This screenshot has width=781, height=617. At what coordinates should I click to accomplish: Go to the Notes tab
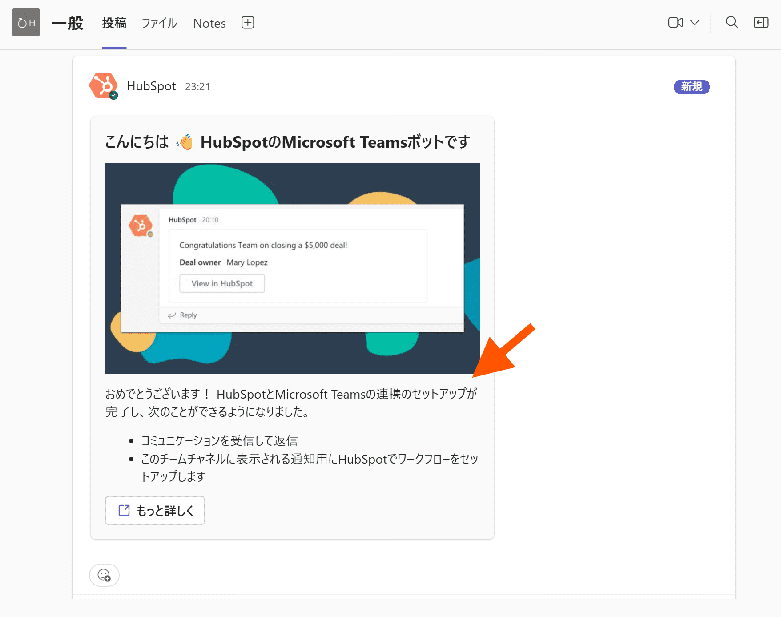(209, 23)
